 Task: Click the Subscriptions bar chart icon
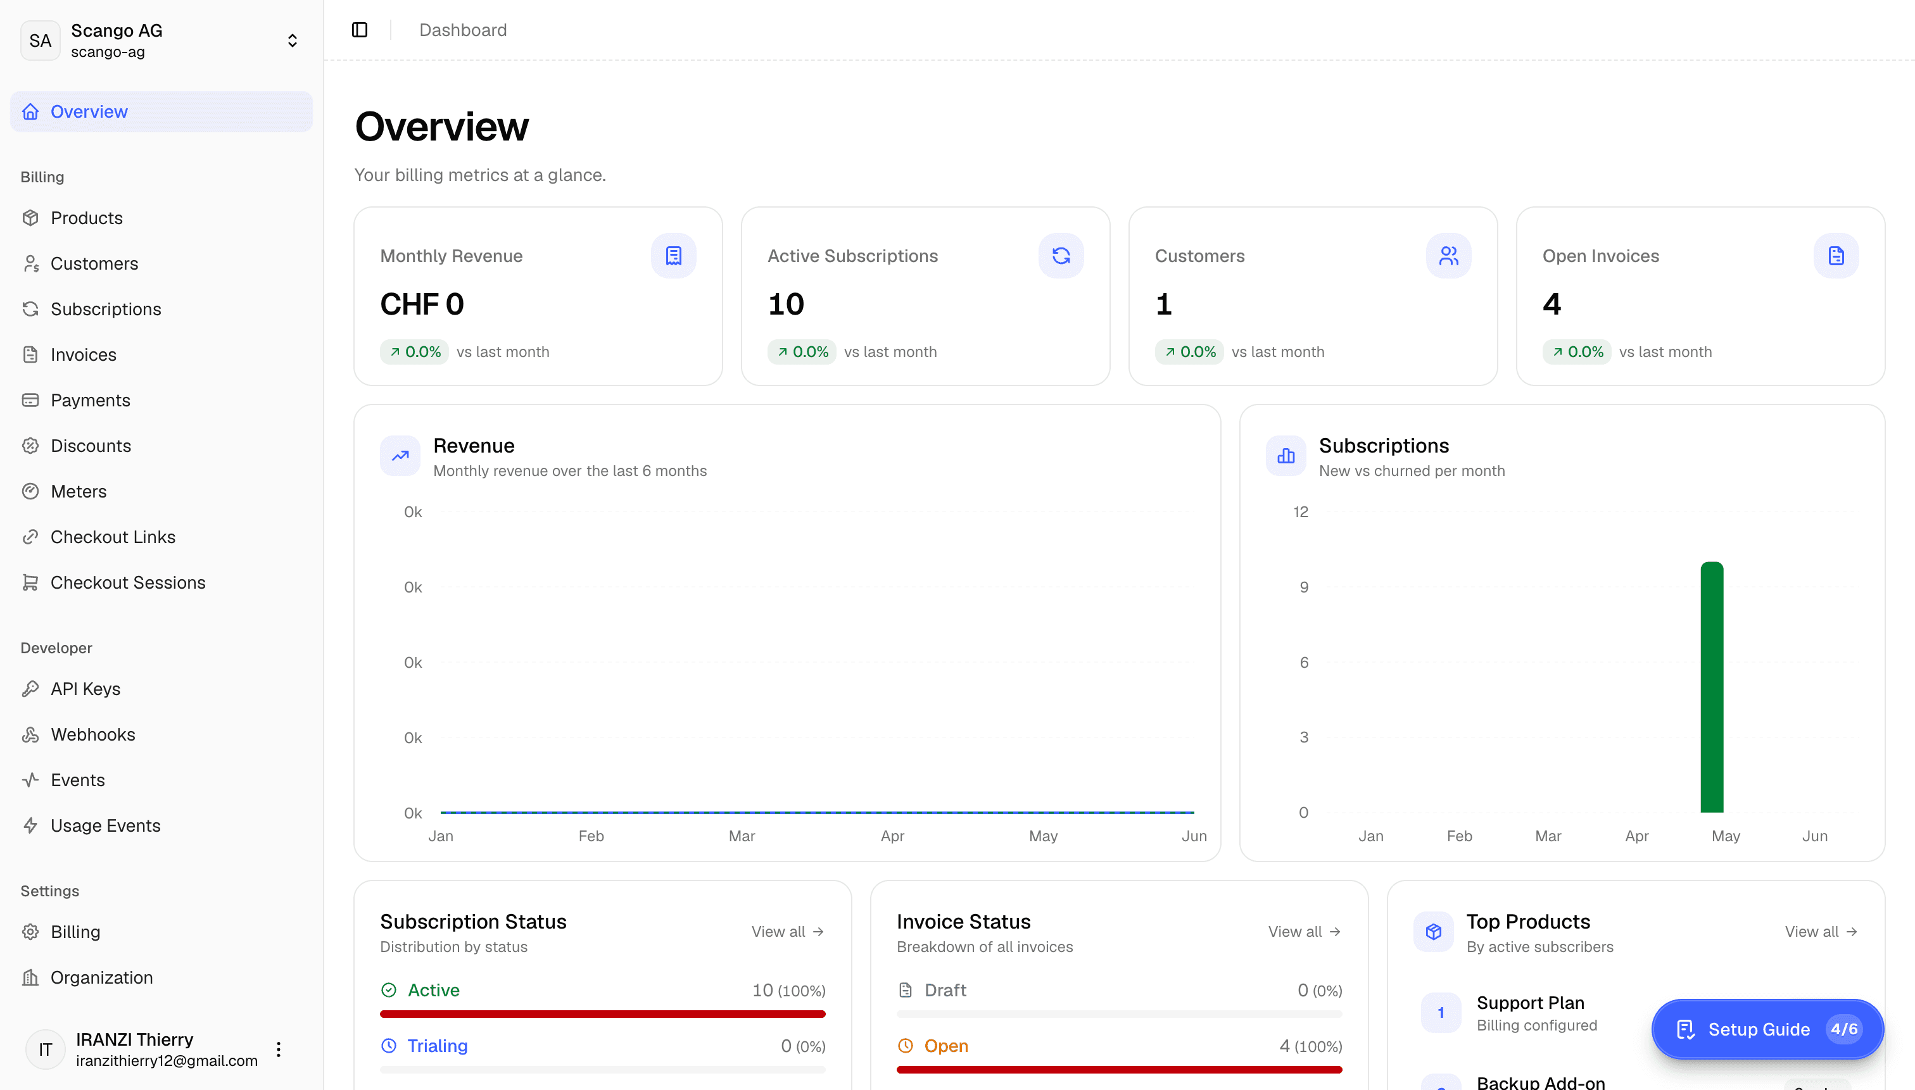(x=1286, y=456)
